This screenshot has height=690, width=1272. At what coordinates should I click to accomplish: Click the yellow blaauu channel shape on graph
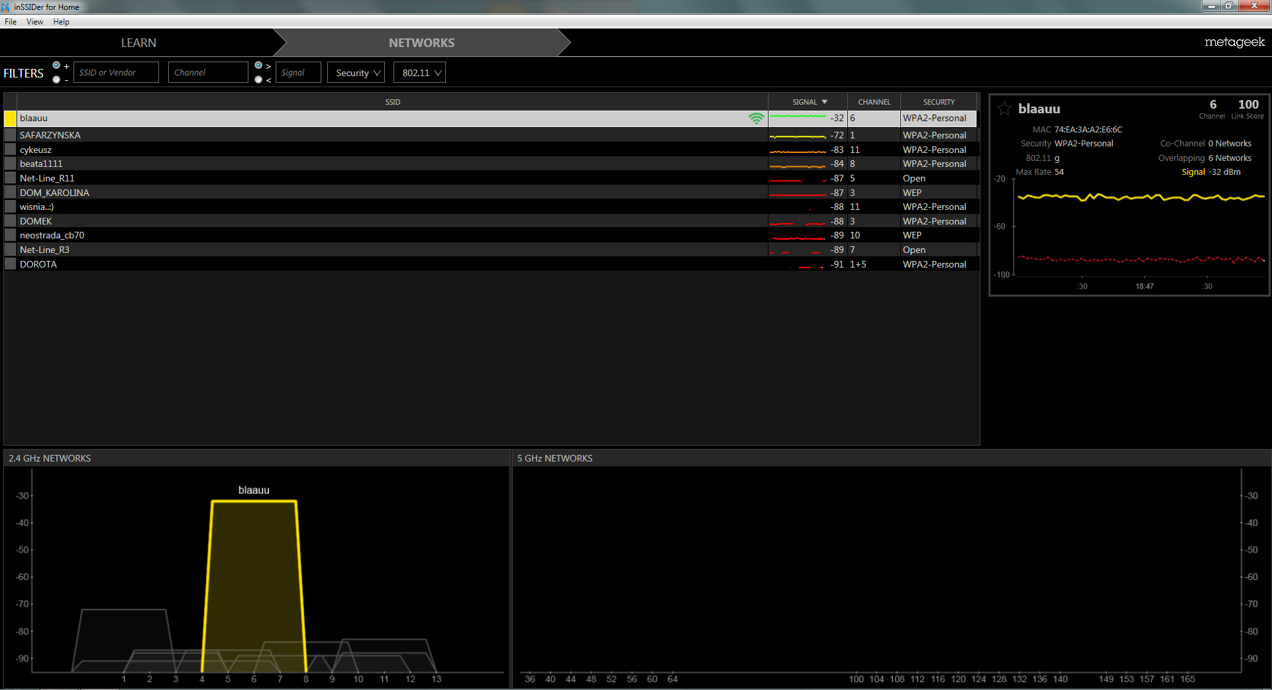(254, 586)
